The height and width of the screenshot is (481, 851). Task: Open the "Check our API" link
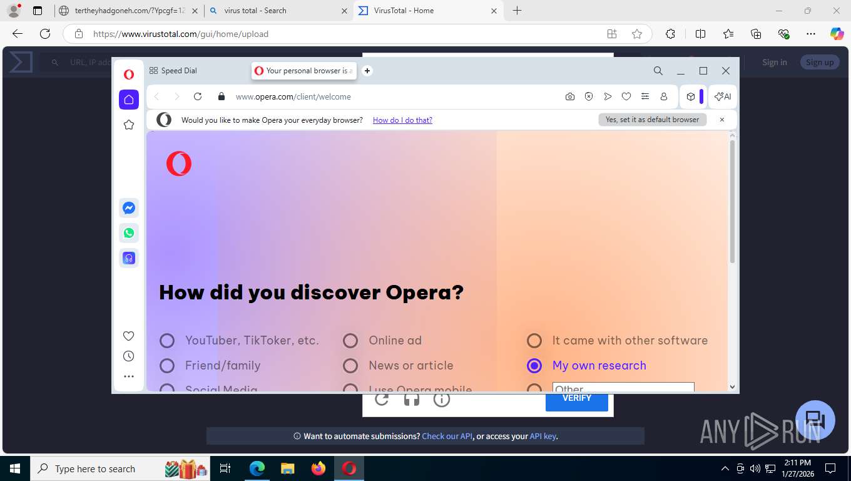tap(447, 436)
